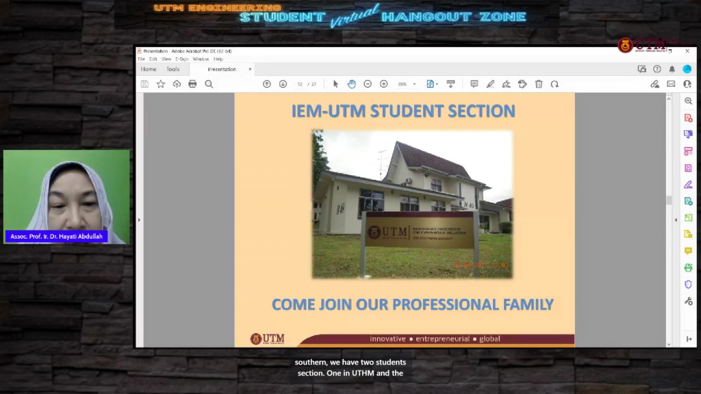This screenshot has width=701, height=394.
Task: Delete page using the trash icon
Action: point(539,84)
